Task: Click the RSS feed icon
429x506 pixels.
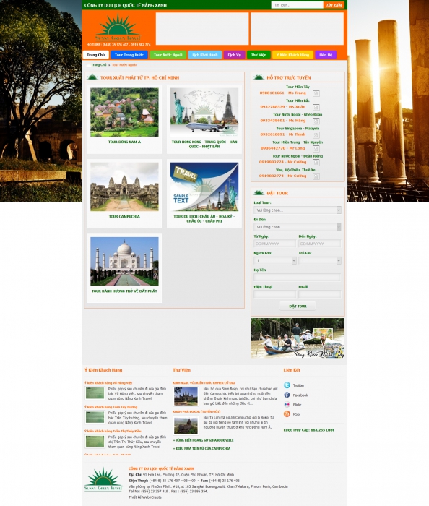Action: coord(287,413)
